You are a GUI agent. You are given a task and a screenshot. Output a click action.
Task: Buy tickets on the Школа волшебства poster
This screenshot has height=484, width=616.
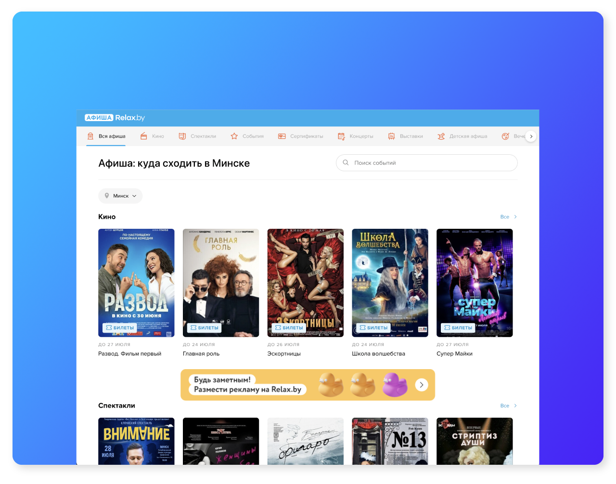coord(373,328)
